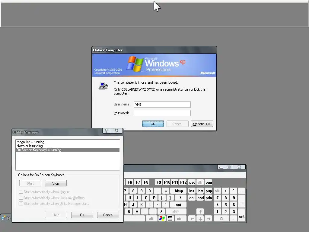Click the question mark help icon in Utility Manager
The height and width of the screenshot is (232, 309).
(106, 131)
